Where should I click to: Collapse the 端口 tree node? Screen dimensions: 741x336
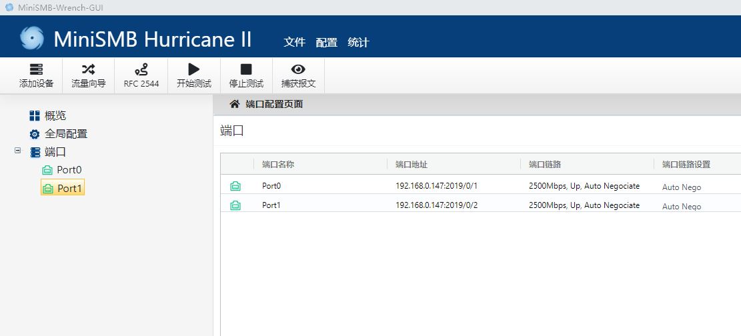coord(18,151)
